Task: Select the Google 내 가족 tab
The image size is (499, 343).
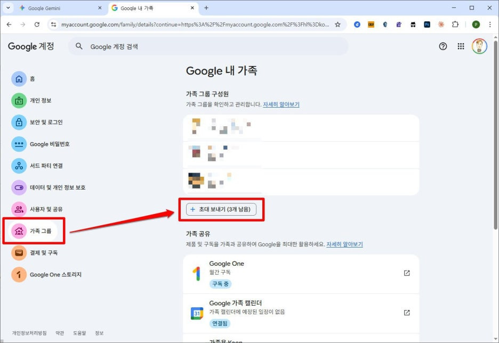Action: pos(153,8)
